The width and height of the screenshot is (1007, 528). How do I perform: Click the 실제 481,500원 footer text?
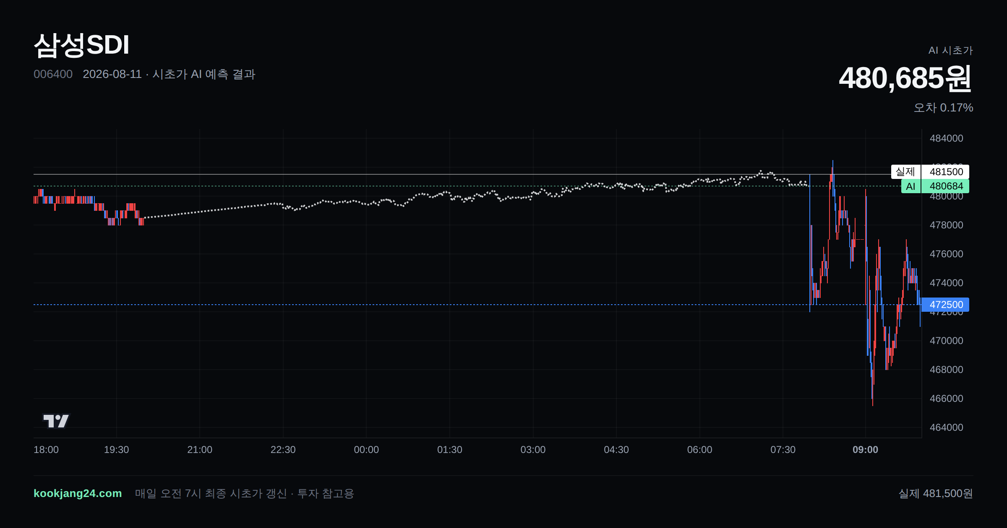point(935,493)
